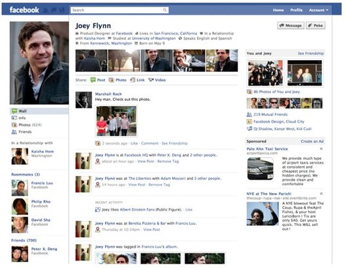
Task: Click Kennewick, Washington hometown link
Action: click(111, 43)
